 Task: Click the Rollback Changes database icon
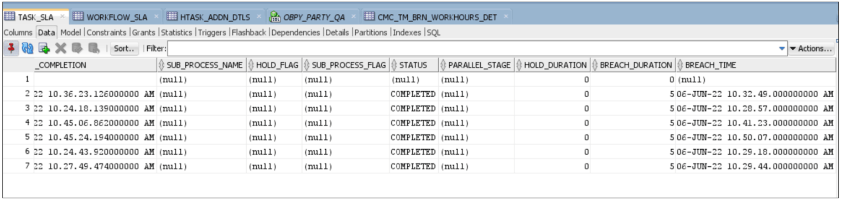tap(94, 49)
